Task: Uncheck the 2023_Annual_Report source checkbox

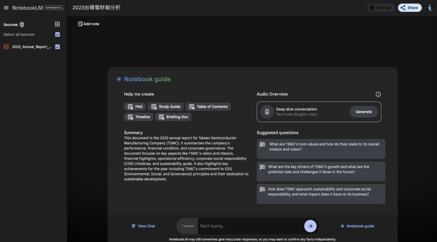Action: pyautogui.click(x=58, y=47)
